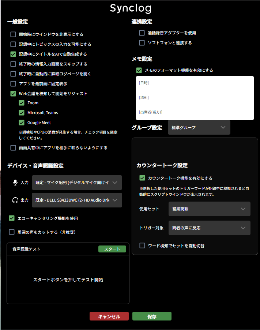Check auto-switch set on word detection
The image size is (260, 330).
[142, 245]
